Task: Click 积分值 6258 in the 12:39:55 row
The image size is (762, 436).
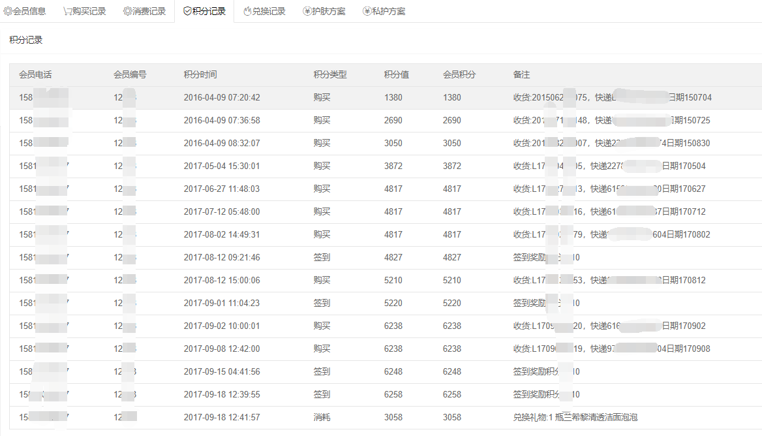Action: 393,395
